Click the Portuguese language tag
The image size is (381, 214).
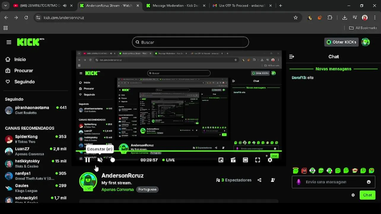pyautogui.click(x=147, y=189)
